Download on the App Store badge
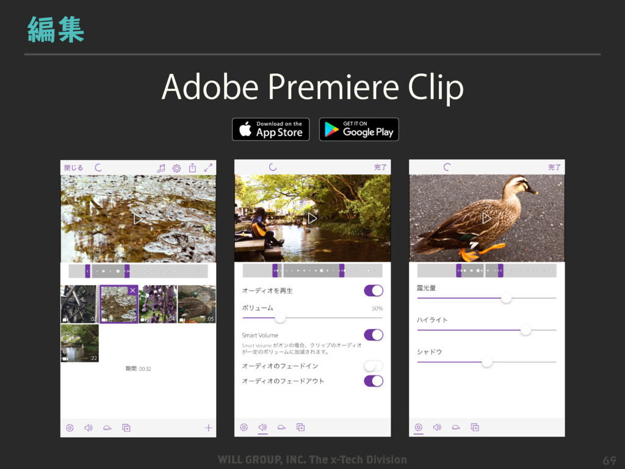The image size is (625, 469). point(270,129)
